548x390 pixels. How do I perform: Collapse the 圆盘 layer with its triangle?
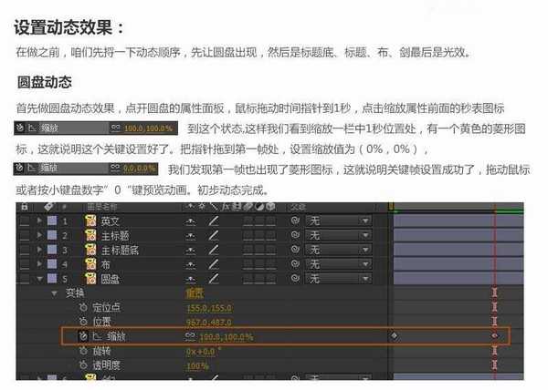39,279
